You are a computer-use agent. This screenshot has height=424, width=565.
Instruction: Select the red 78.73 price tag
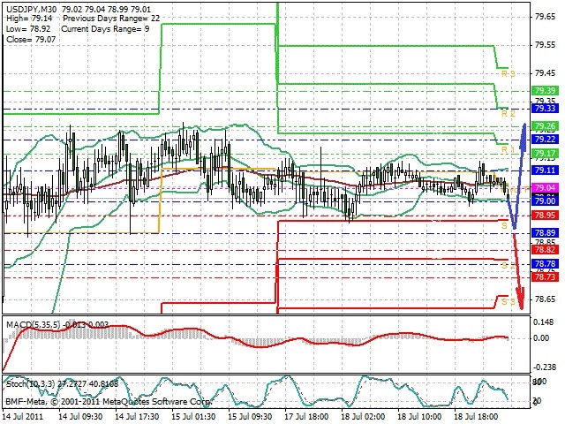(545, 276)
